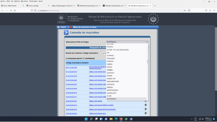Switch to Excel on the taskbar

[126, 119]
